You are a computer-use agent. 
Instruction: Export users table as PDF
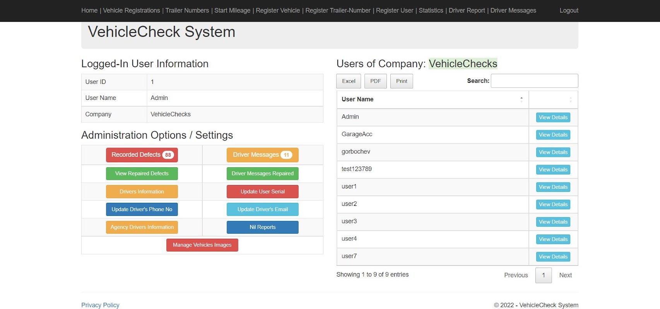[376, 81]
